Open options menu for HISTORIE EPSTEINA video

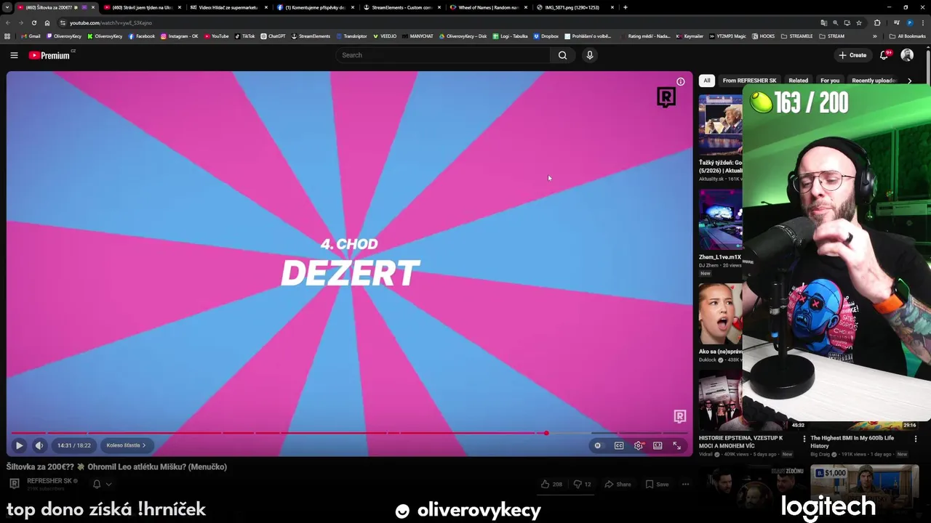pos(804,439)
